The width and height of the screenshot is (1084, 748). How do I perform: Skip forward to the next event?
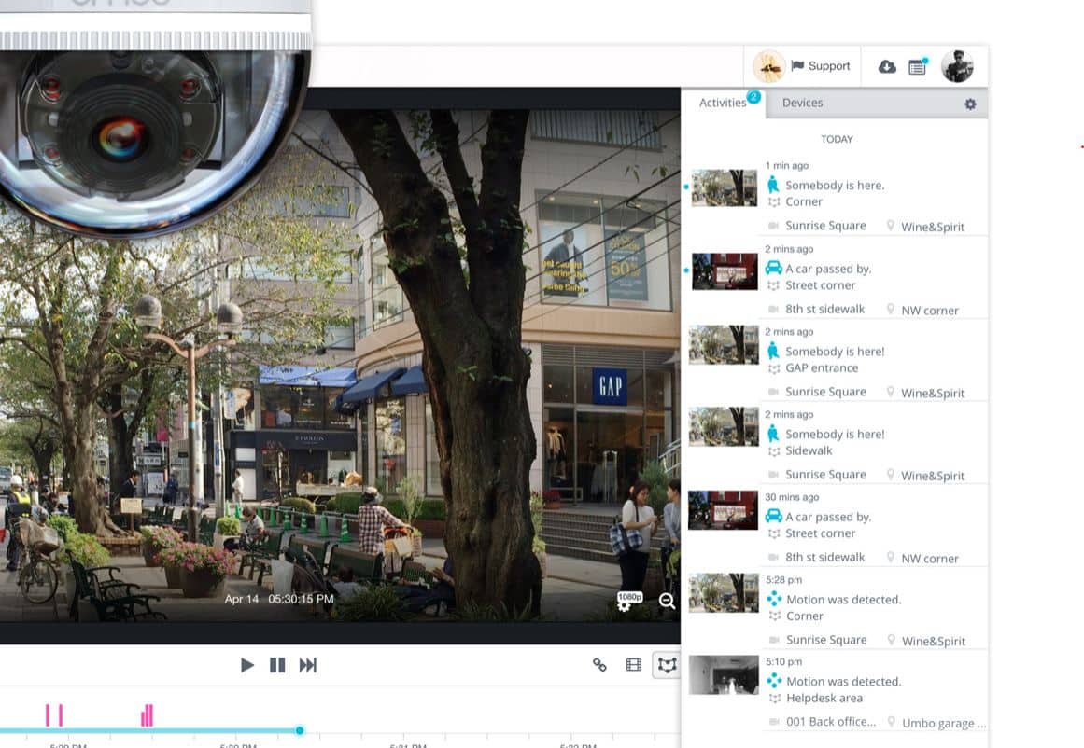pos(307,665)
